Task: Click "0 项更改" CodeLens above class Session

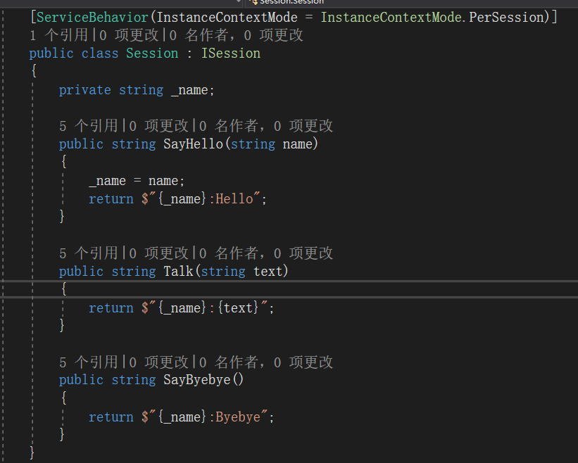Action: click(128, 34)
